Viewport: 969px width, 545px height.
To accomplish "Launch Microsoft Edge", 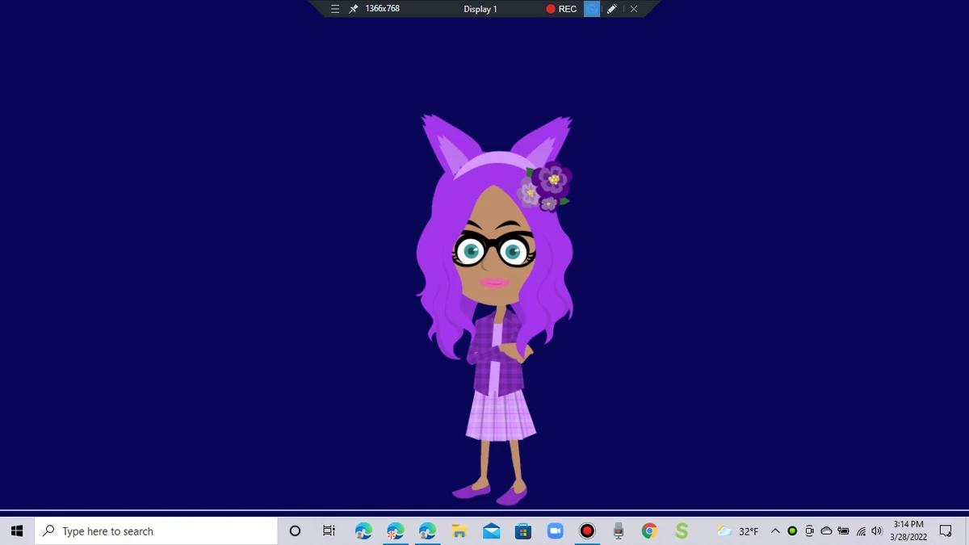I will click(x=363, y=531).
